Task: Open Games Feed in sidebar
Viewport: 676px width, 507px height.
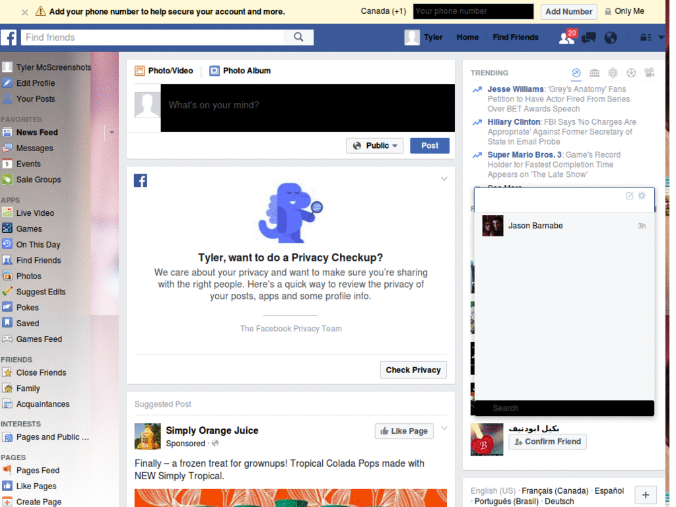Action: coord(32,339)
